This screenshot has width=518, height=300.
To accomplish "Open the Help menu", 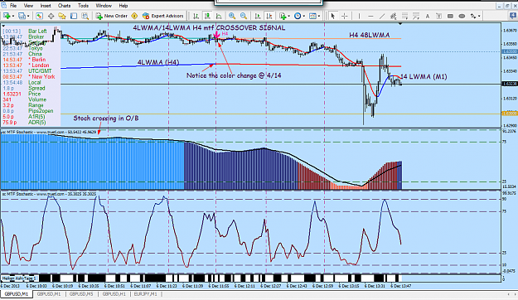I will pyautogui.click(x=123, y=6).
